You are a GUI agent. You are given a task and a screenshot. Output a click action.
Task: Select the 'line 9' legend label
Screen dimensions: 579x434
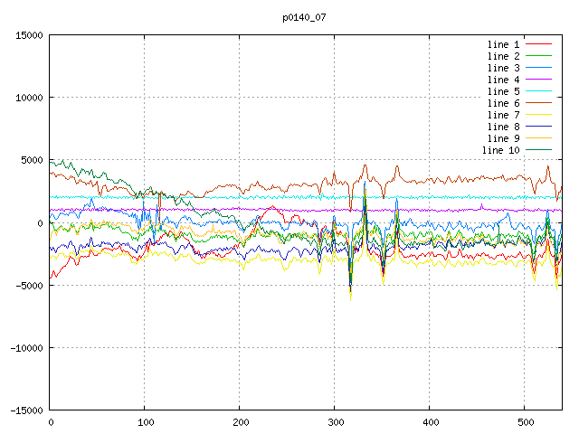tap(503, 138)
